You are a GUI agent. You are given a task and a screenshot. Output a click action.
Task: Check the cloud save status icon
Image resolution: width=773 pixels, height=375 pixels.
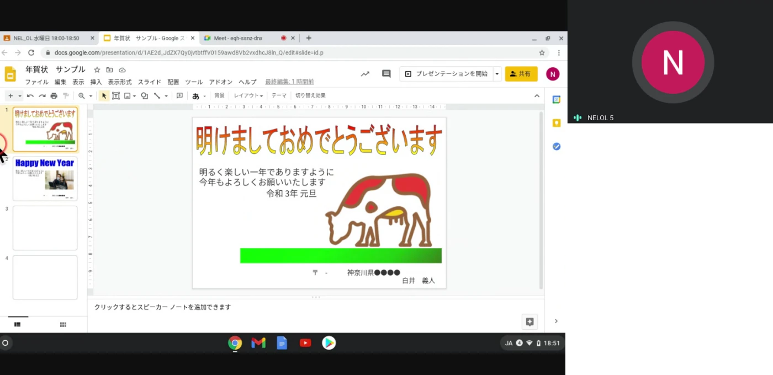click(x=122, y=70)
